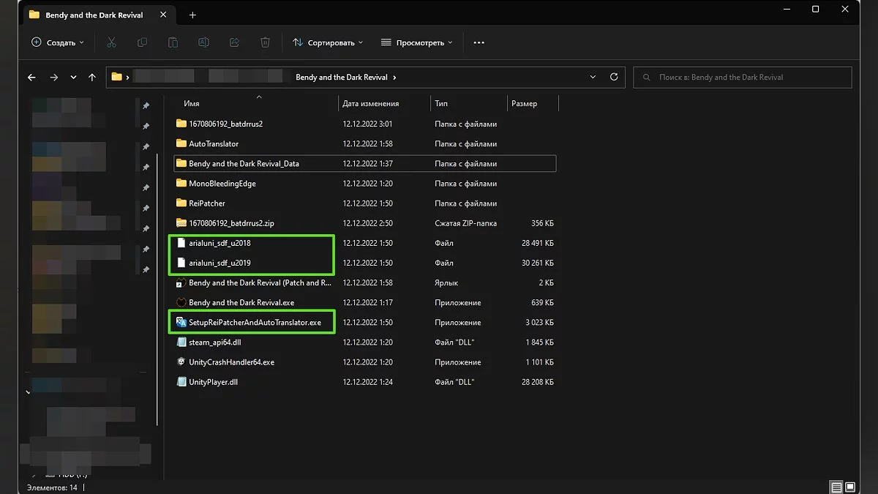This screenshot has width=878, height=494.
Task: Click the Delete trash bin icon
Action: (265, 42)
